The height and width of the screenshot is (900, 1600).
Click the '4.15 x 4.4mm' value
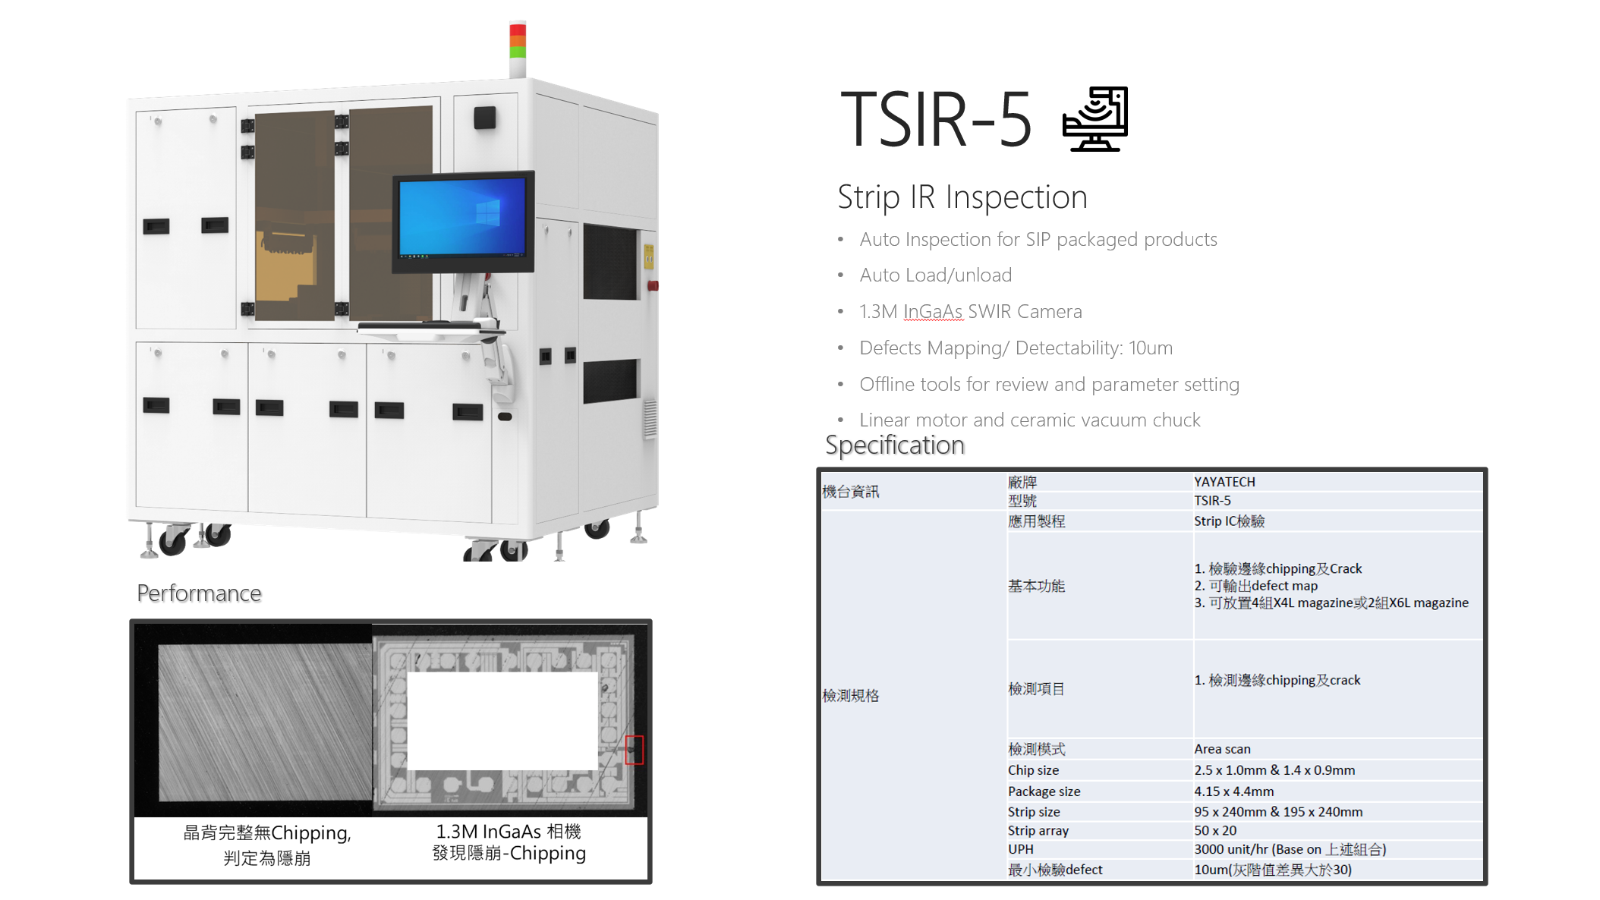click(1234, 791)
